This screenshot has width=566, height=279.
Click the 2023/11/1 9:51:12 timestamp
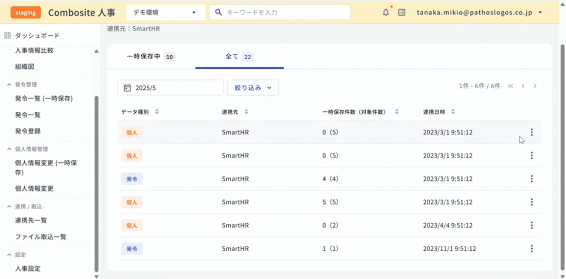tap(449, 249)
